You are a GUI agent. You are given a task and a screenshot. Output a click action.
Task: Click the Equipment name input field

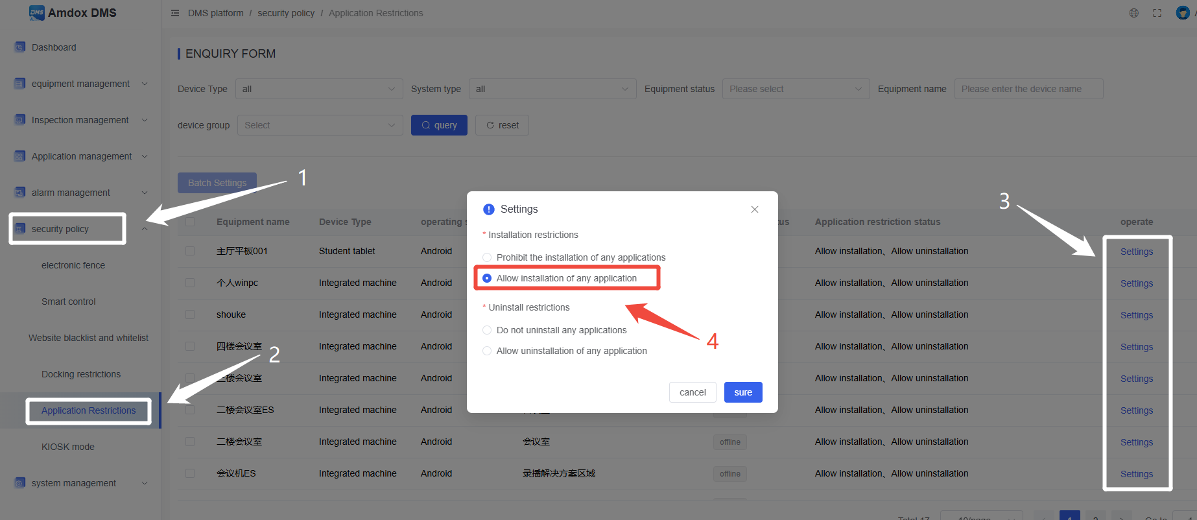(1028, 89)
